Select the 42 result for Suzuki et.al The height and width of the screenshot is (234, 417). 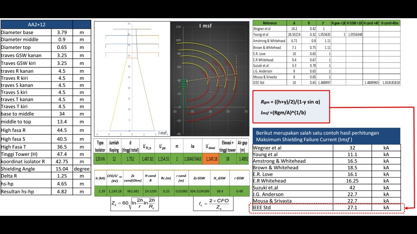(x=352, y=188)
